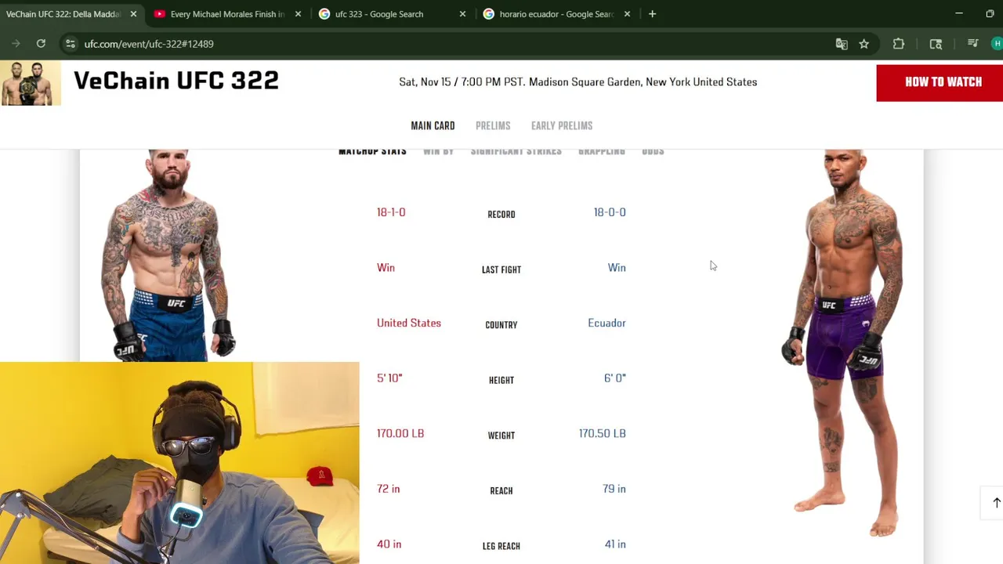
Task: Open Google Translate page icon
Action: 842,44
